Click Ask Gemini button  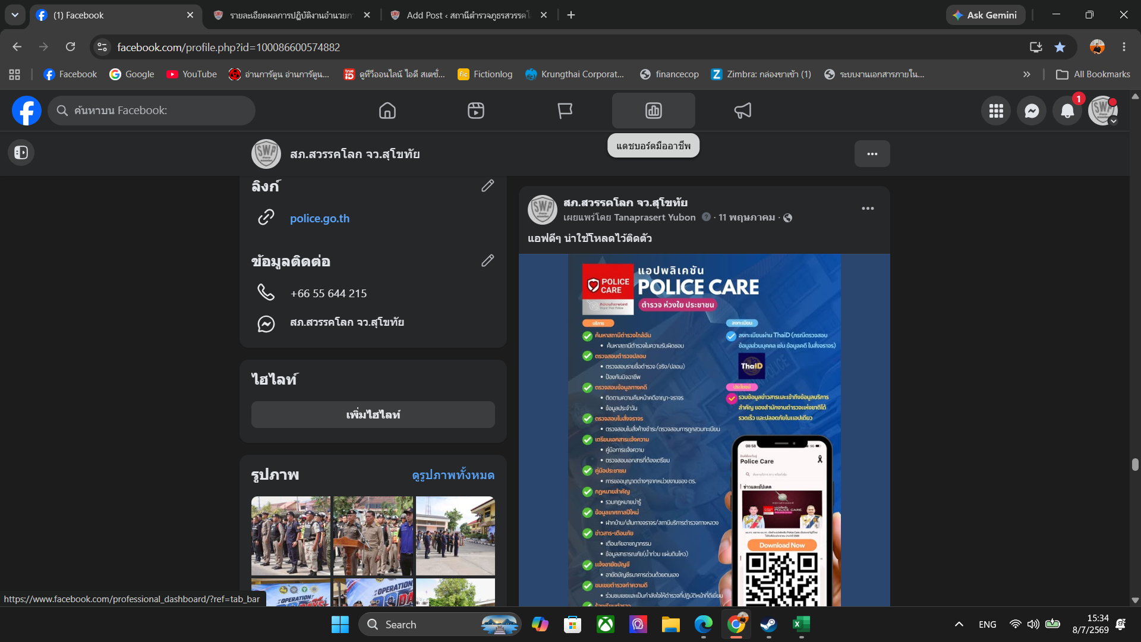tap(985, 15)
